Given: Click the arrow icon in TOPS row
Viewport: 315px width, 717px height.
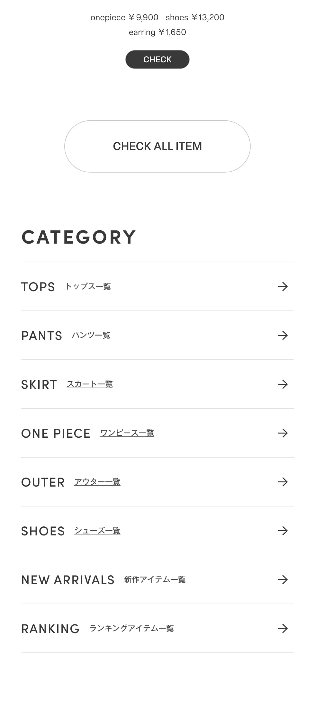Looking at the screenshot, I should 283,286.
